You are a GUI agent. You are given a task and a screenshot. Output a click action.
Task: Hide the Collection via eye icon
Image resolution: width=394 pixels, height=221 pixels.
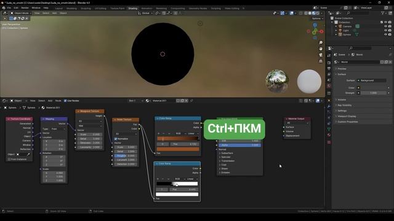coord(386,22)
